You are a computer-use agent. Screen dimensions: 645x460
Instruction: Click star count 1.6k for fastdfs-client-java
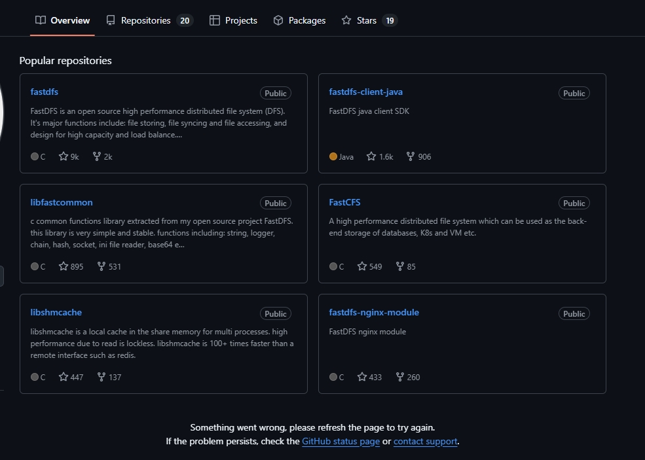click(x=380, y=156)
